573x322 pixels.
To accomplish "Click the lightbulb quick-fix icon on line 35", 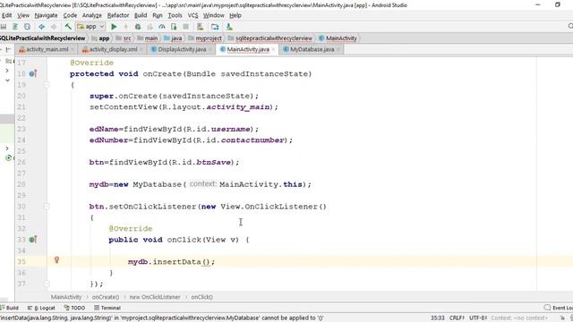I will 56,260.
